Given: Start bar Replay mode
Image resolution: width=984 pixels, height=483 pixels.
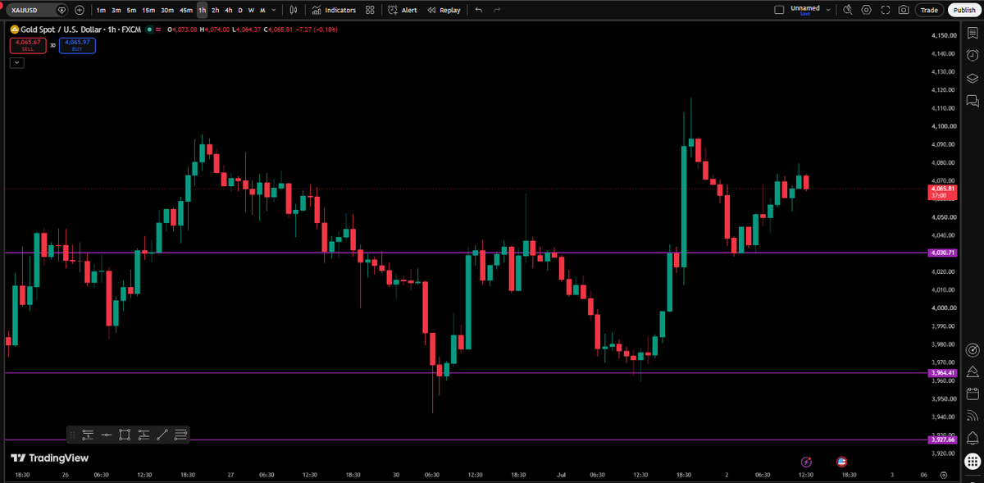Looking at the screenshot, I should pyautogui.click(x=444, y=10).
